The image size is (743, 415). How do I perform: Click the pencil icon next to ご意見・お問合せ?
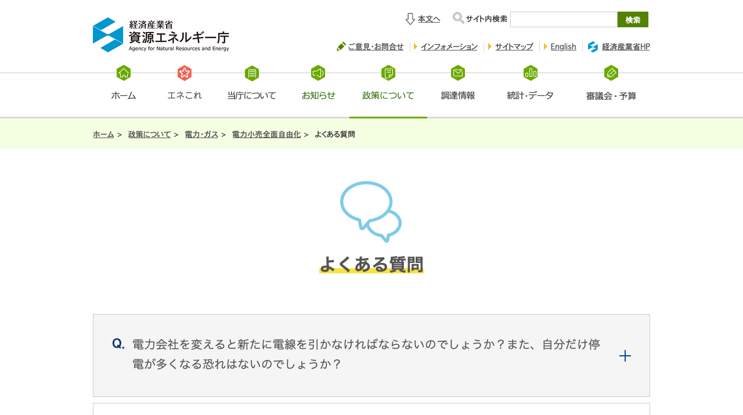click(341, 46)
